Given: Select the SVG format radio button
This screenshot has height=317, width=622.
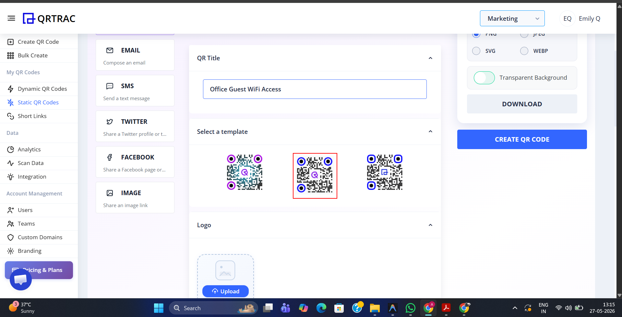Looking at the screenshot, I should pos(476,51).
